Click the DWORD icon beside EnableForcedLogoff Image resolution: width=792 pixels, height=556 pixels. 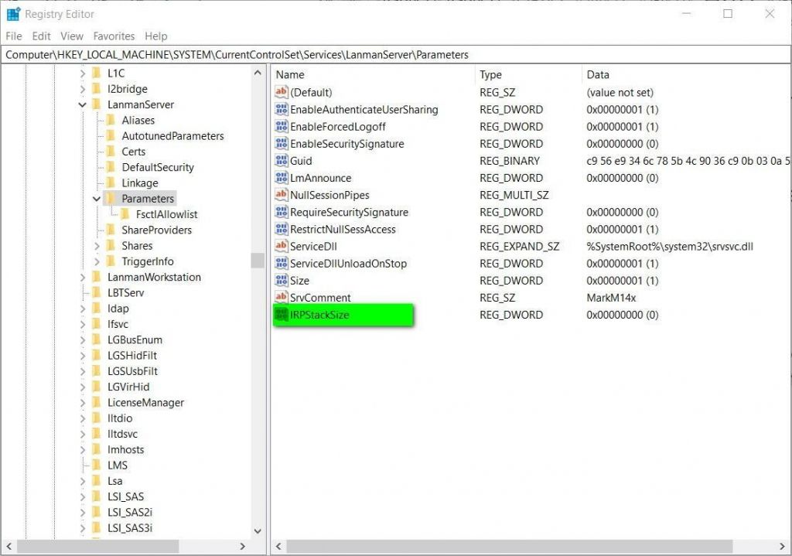click(282, 127)
